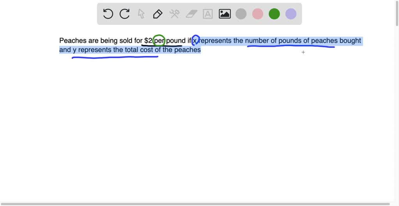Click the word "bought" in highlighted text
The width and height of the screenshot is (399, 206).
[x=350, y=40]
